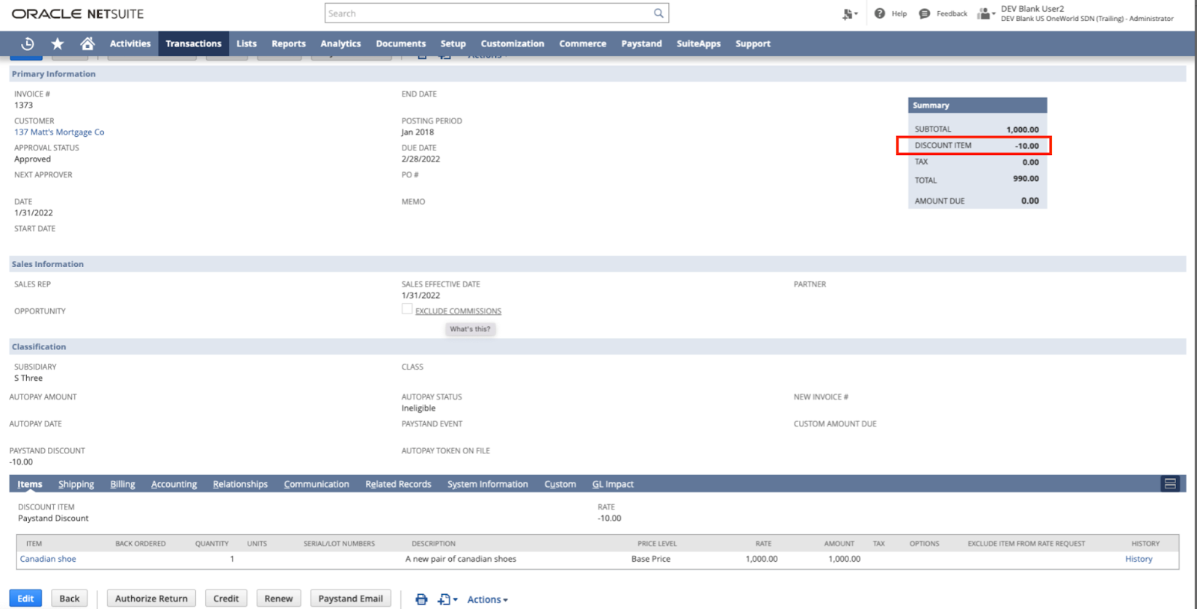Viewport: 1197px width, 609px height.
Task: Click the Paystand Discount item text
Action: [x=53, y=518]
